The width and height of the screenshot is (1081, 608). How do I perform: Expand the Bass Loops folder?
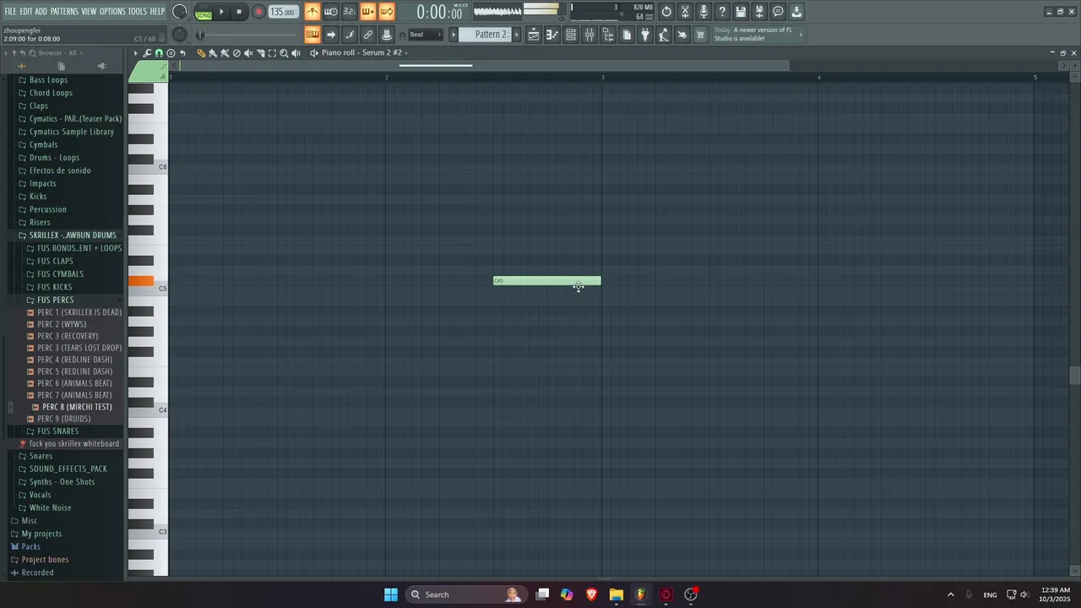[x=48, y=80]
